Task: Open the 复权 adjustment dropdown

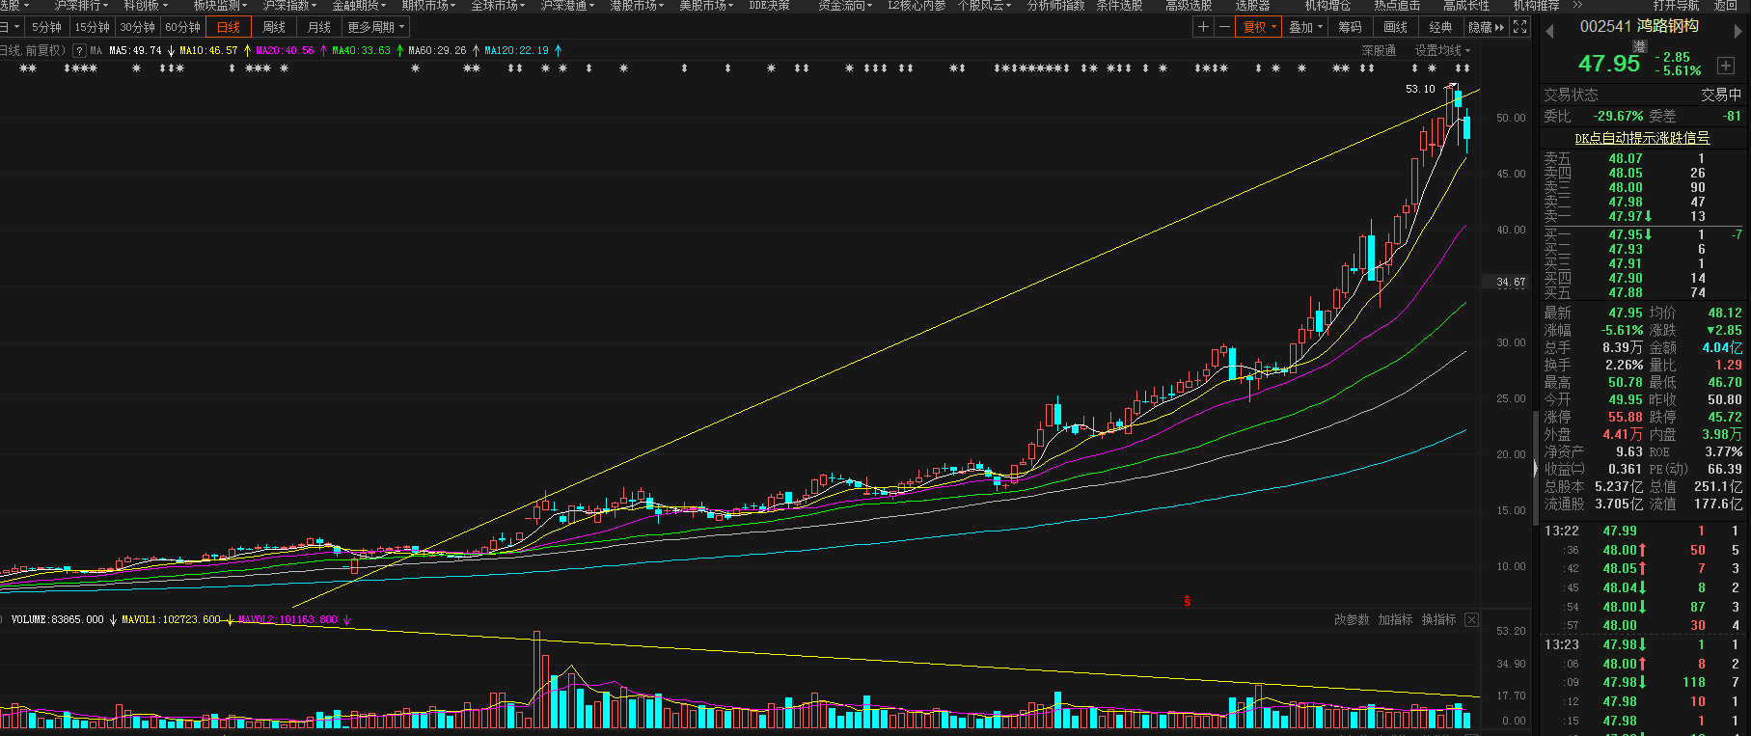Action: [1260, 27]
